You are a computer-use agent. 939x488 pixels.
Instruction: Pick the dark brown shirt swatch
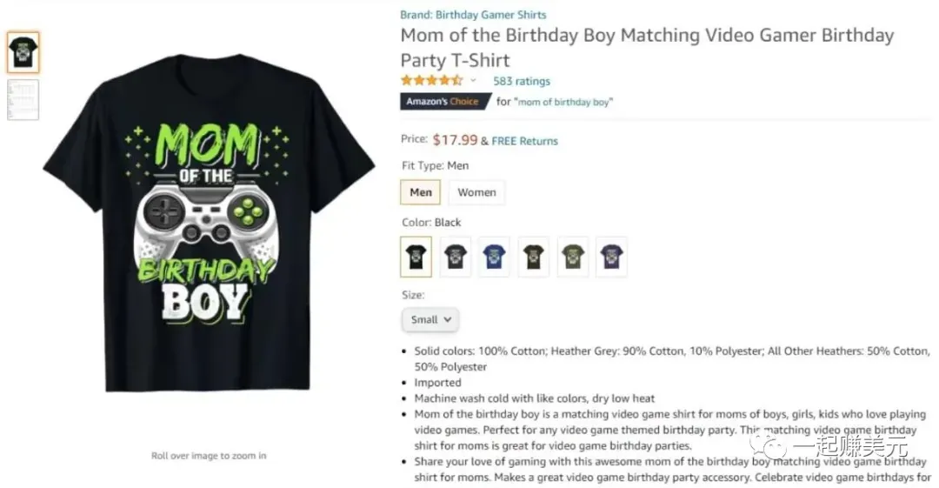coord(534,257)
